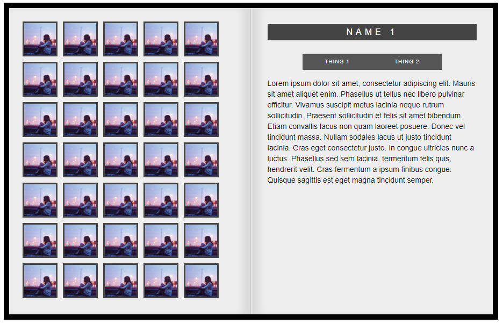Viewport: 503px width, 324px height.
Task: Pick the second thumbnail in row six
Action: 80,241
